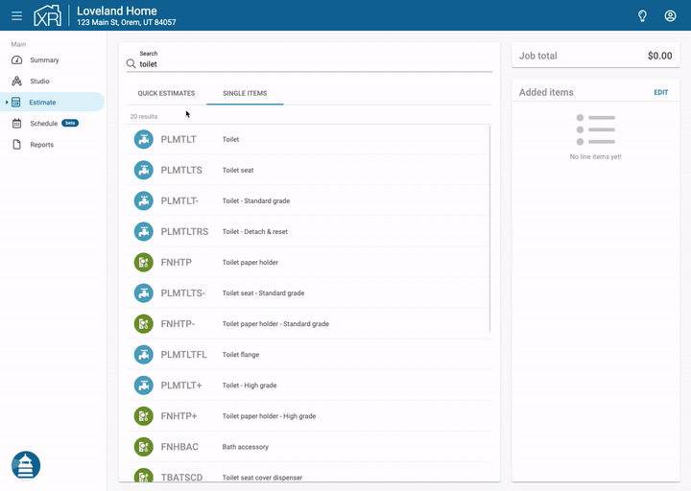Select the PLMTLTFL item code
The image size is (691, 491).
tap(183, 355)
